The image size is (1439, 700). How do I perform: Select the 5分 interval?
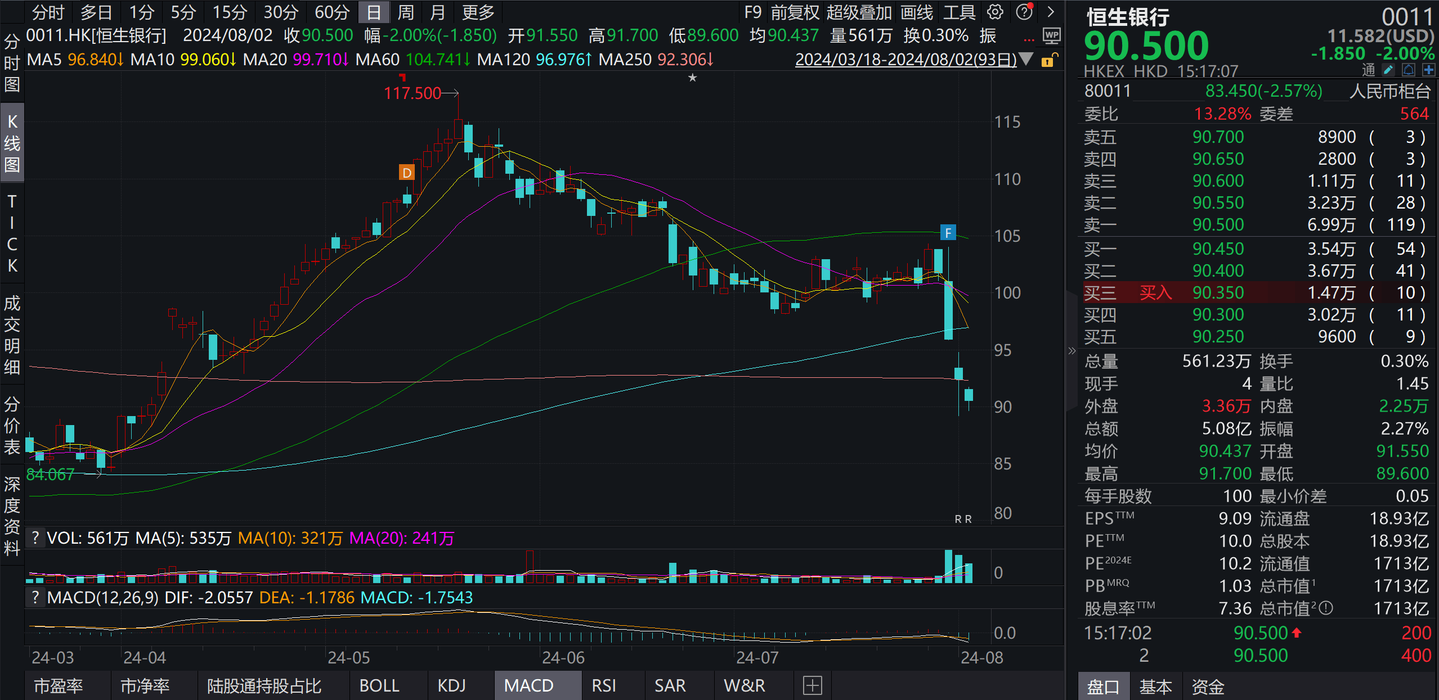[x=183, y=12]
